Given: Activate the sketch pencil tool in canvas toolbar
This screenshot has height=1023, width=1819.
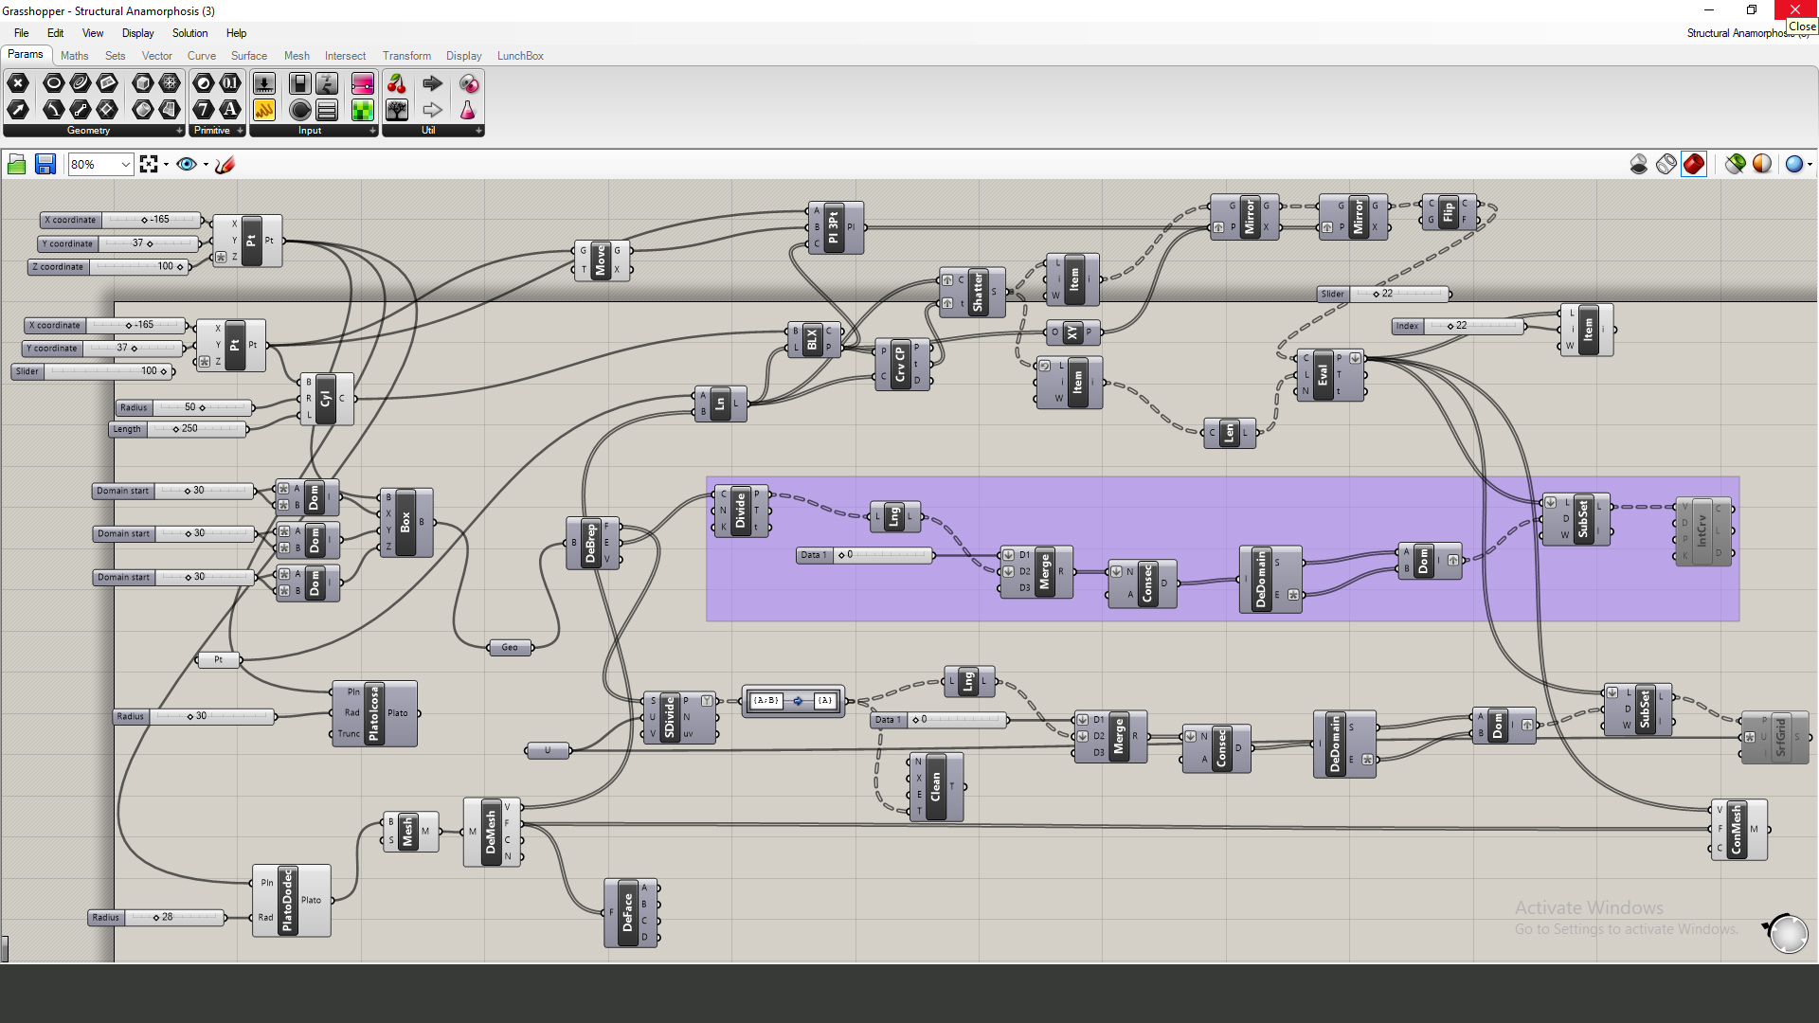Looking at the screenshot, I should point(225,165).
